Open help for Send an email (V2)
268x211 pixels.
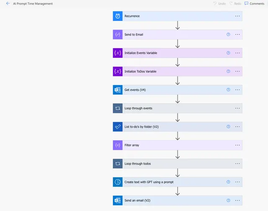tap(228, 201)
